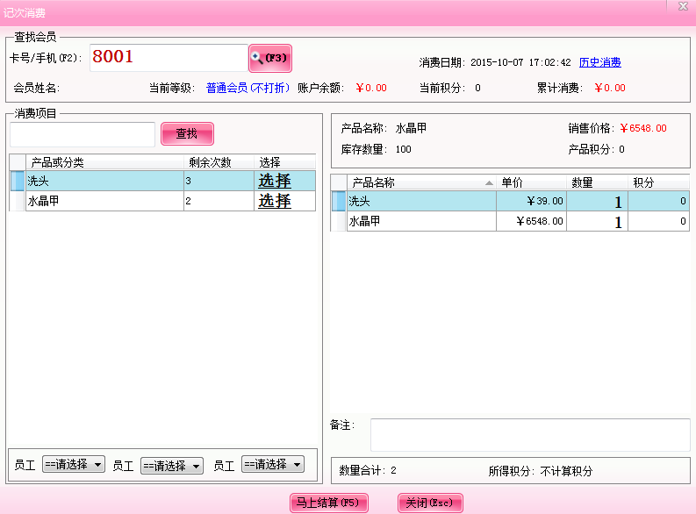Open the third 员工 dropdown

click(x=273, y=464)
